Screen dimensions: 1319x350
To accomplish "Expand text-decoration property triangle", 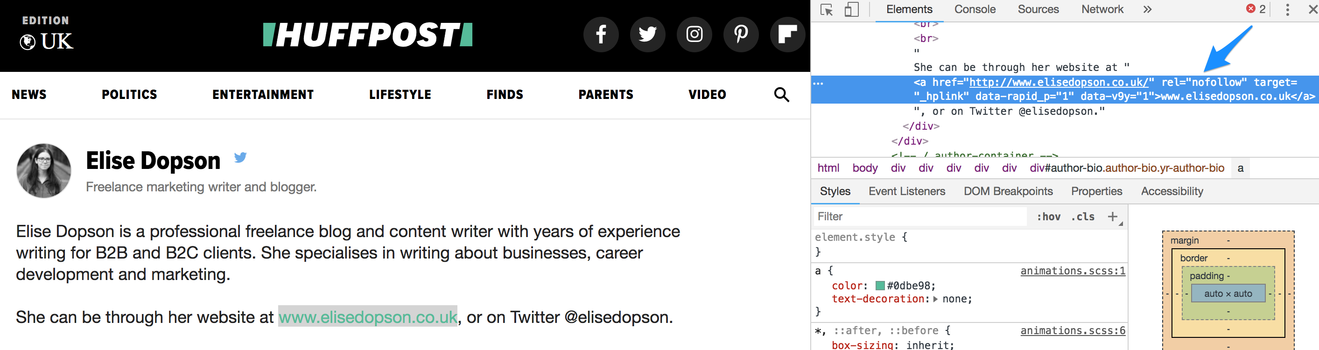I will point(935,299).
